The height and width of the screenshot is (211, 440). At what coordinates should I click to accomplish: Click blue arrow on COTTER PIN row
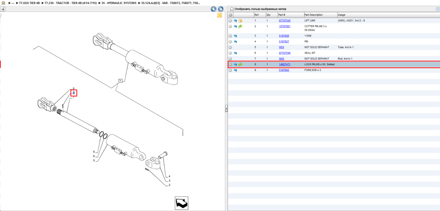235,26
